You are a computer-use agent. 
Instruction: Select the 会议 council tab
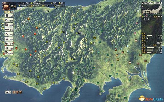[x=7, y=12]
